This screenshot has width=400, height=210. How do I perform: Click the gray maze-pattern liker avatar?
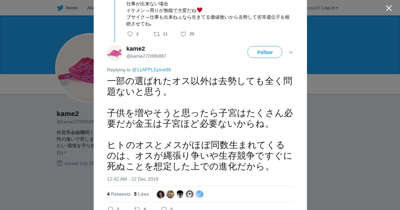click(x=190, y=194)
